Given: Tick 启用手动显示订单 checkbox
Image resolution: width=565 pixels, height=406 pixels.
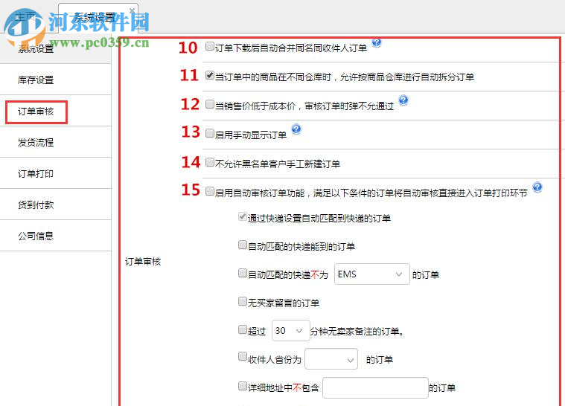Looking at the screenshot, I should pyautogui.click(x=210, y=133).
